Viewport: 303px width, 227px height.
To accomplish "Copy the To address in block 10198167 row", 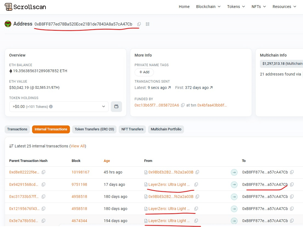I will 292,172.
